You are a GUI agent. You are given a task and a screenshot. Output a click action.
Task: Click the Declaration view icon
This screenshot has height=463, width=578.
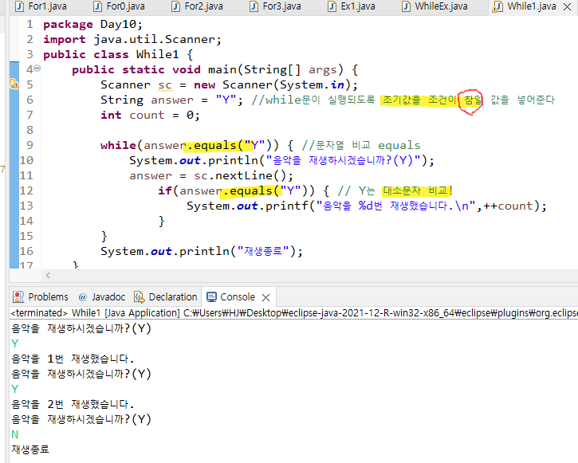pos(140,297)
